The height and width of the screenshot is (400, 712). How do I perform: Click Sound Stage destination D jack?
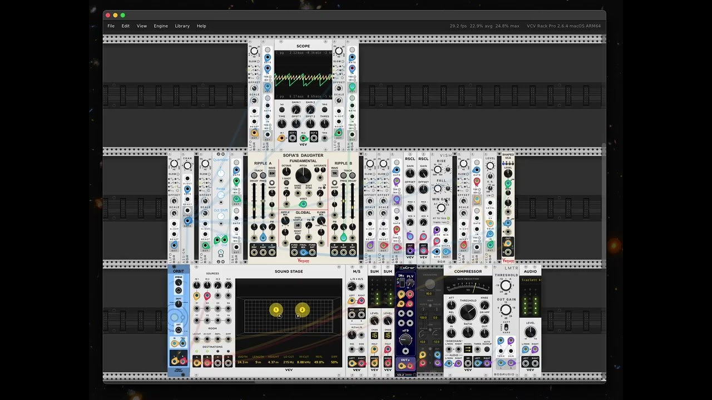point(228,362)
